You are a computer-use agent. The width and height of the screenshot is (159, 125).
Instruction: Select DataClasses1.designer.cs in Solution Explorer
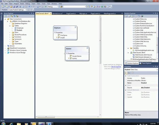[143, 57]
